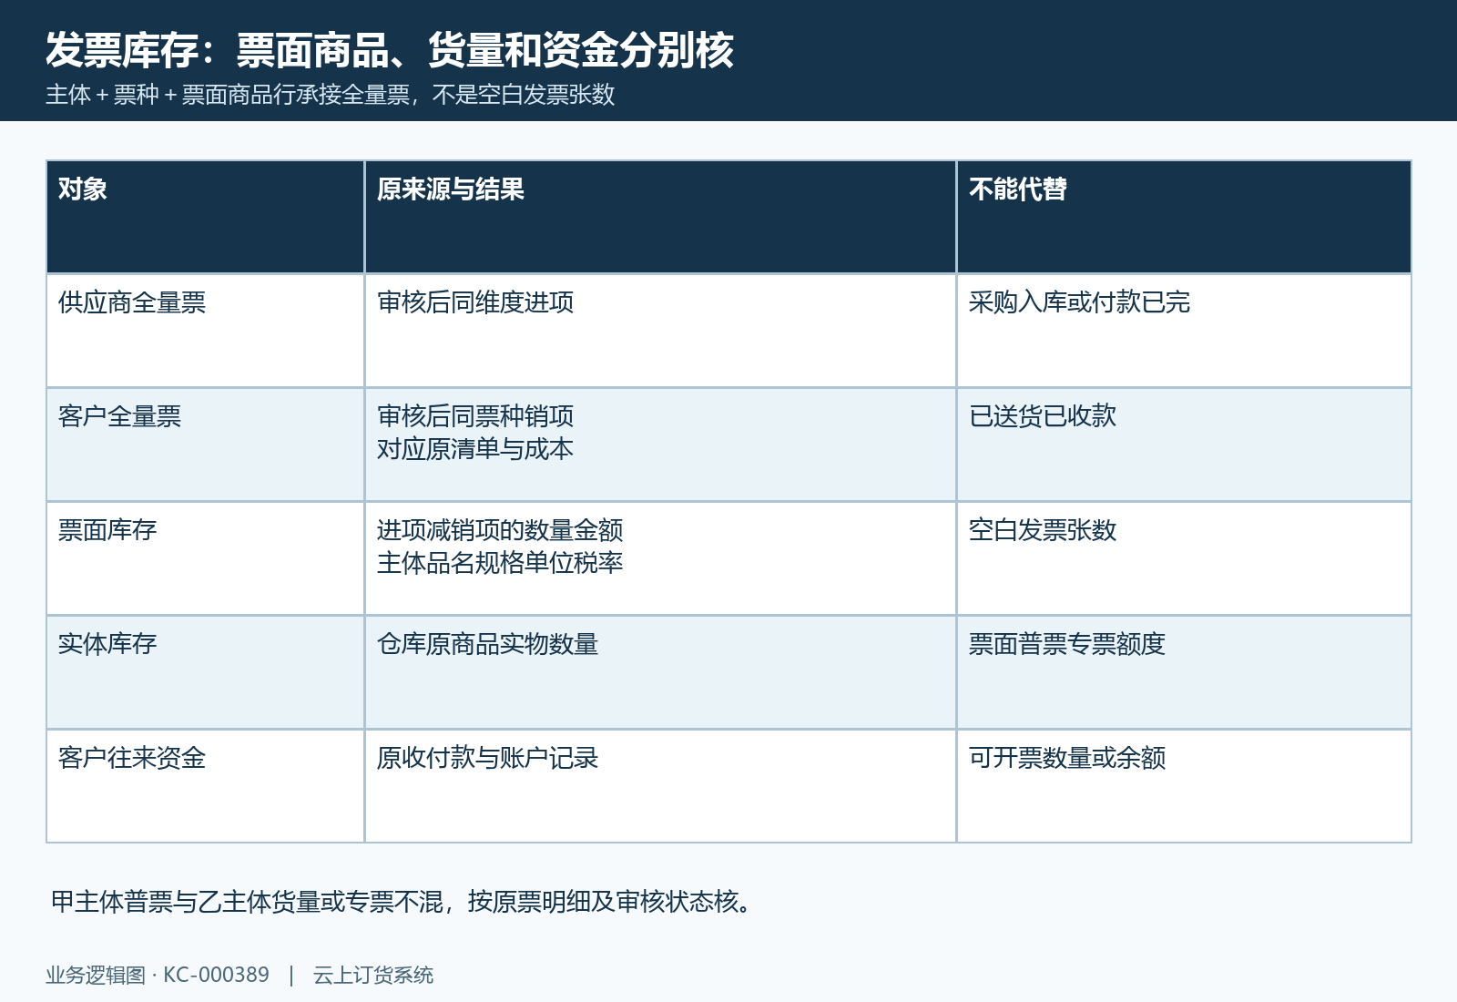1457x1002 pixels.
Task: Click the footer text 业务逻辑图 · KC-000389
Action: 158,975
